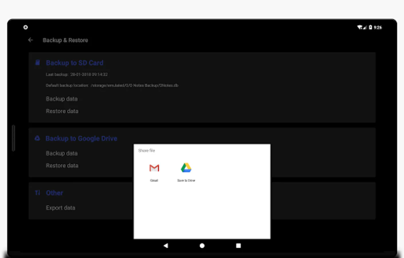Click the Other section icon
The image size is (404, 258).
(38, 193)
